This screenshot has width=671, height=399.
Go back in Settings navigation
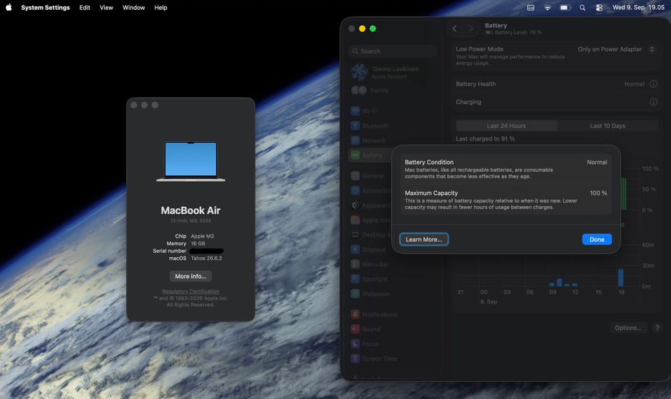coord(454,29)
